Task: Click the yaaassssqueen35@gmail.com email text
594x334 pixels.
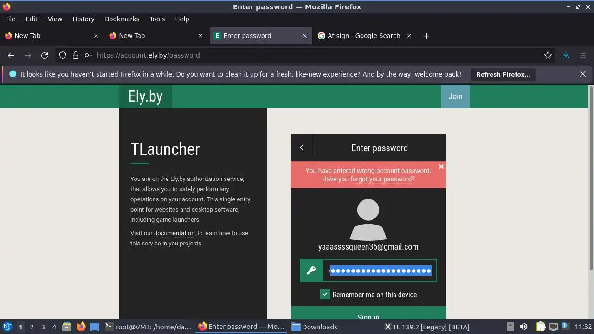Action: click(368, 247)
